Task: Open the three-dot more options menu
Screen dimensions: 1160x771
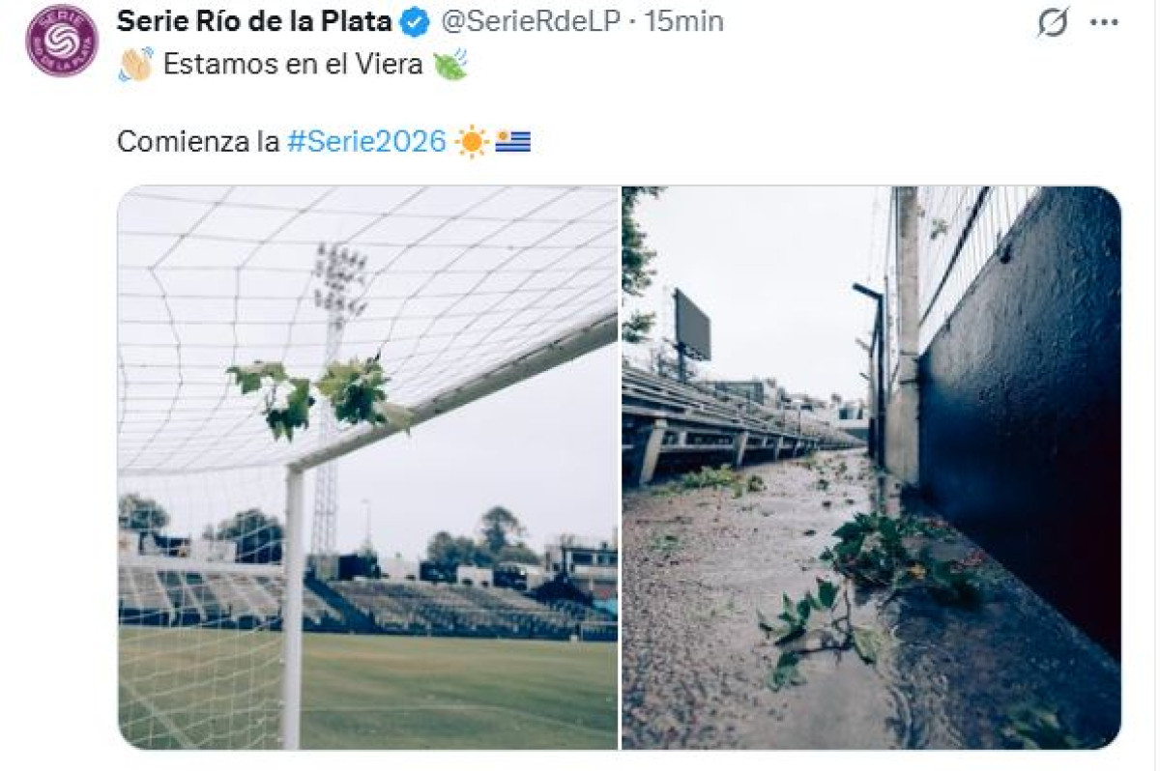Action: 1104,22
